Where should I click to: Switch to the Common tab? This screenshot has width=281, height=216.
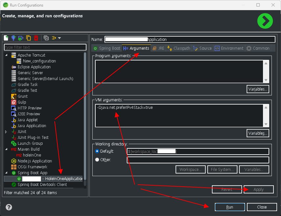258,48
